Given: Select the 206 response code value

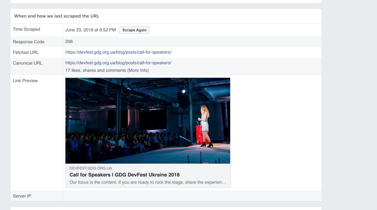Looking at the screenshot, I should 69,41.
